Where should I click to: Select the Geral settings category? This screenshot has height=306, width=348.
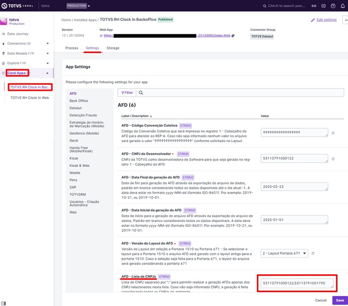[x=74, y=140]
